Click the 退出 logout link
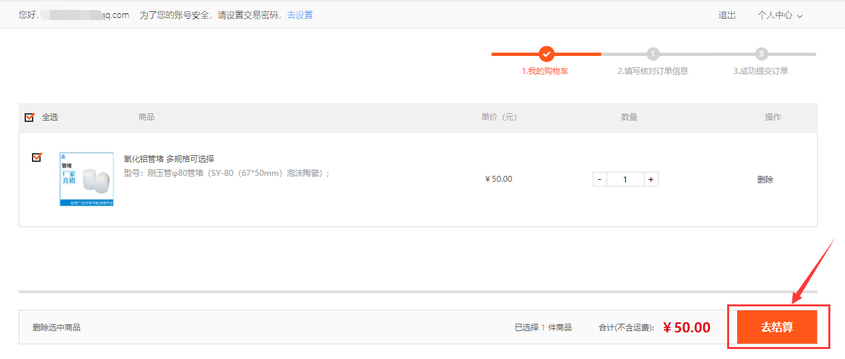 click(x=727, y=15)
